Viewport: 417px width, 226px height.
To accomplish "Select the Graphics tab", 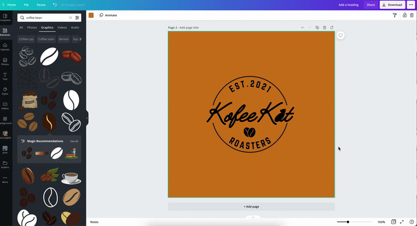I will [x=47, y=28].
